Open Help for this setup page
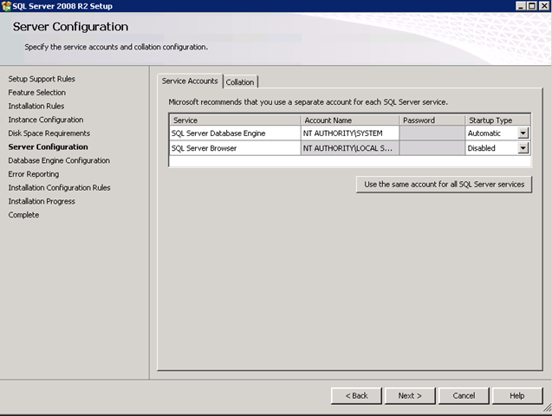The width and height of the screenshot is (552, 416). (517, 395)
